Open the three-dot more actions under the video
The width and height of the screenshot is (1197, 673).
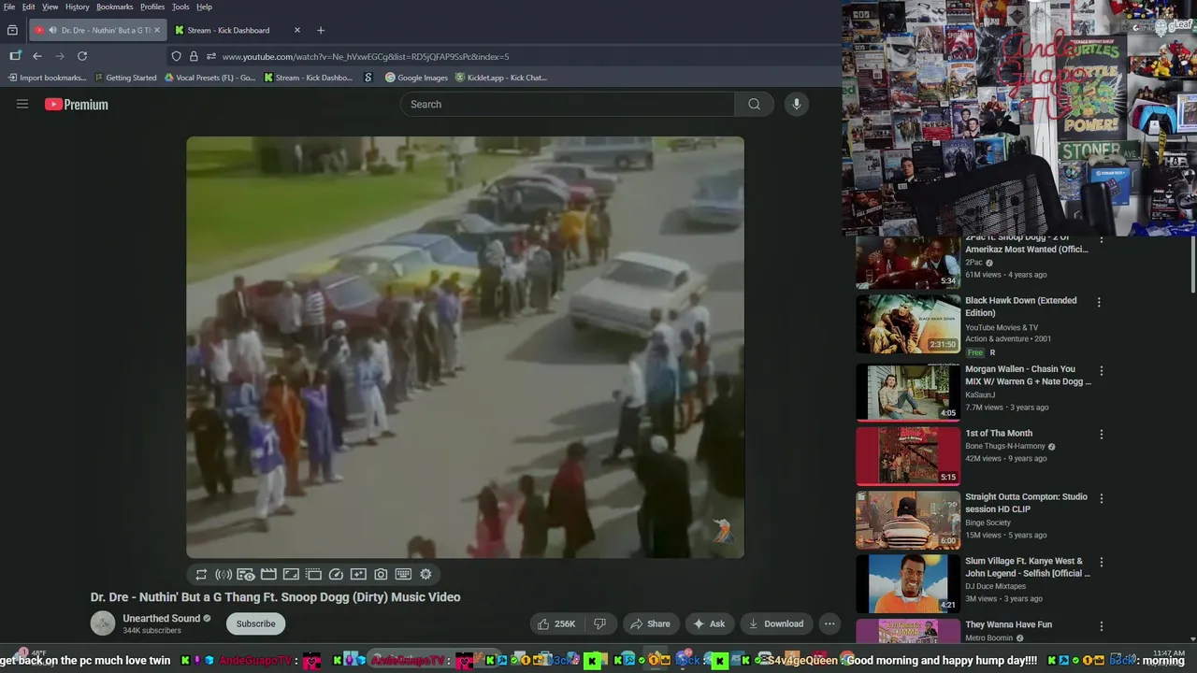829,623
